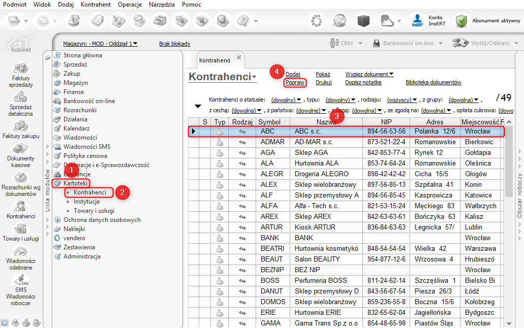524x328 pixels.
Task: Click the dotted circle toolbar icon
Action: (316, 21)
